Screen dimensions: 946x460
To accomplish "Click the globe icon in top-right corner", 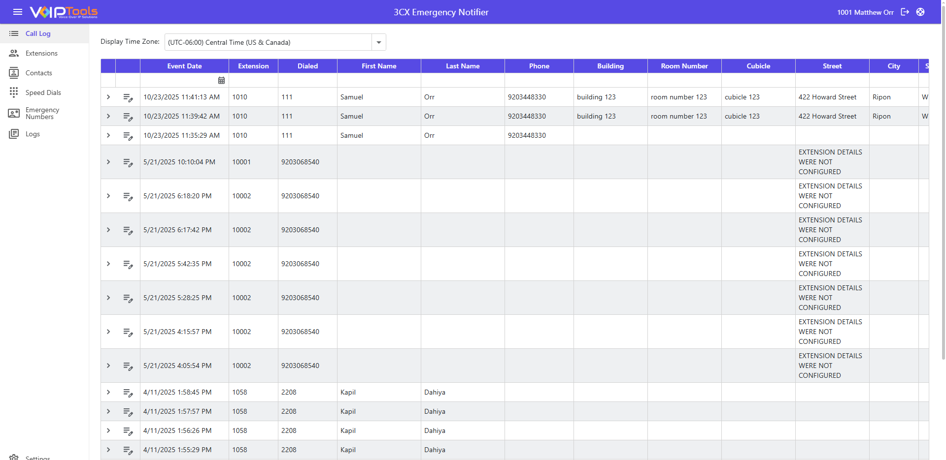I will click(x=920, y=12).
